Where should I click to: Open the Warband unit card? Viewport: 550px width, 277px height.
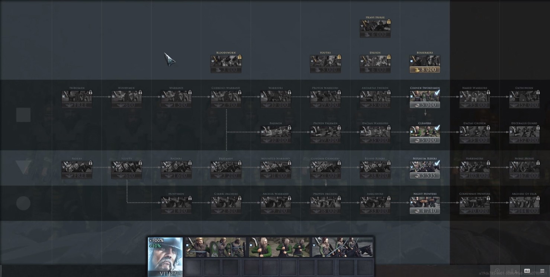tap(176, 99)
